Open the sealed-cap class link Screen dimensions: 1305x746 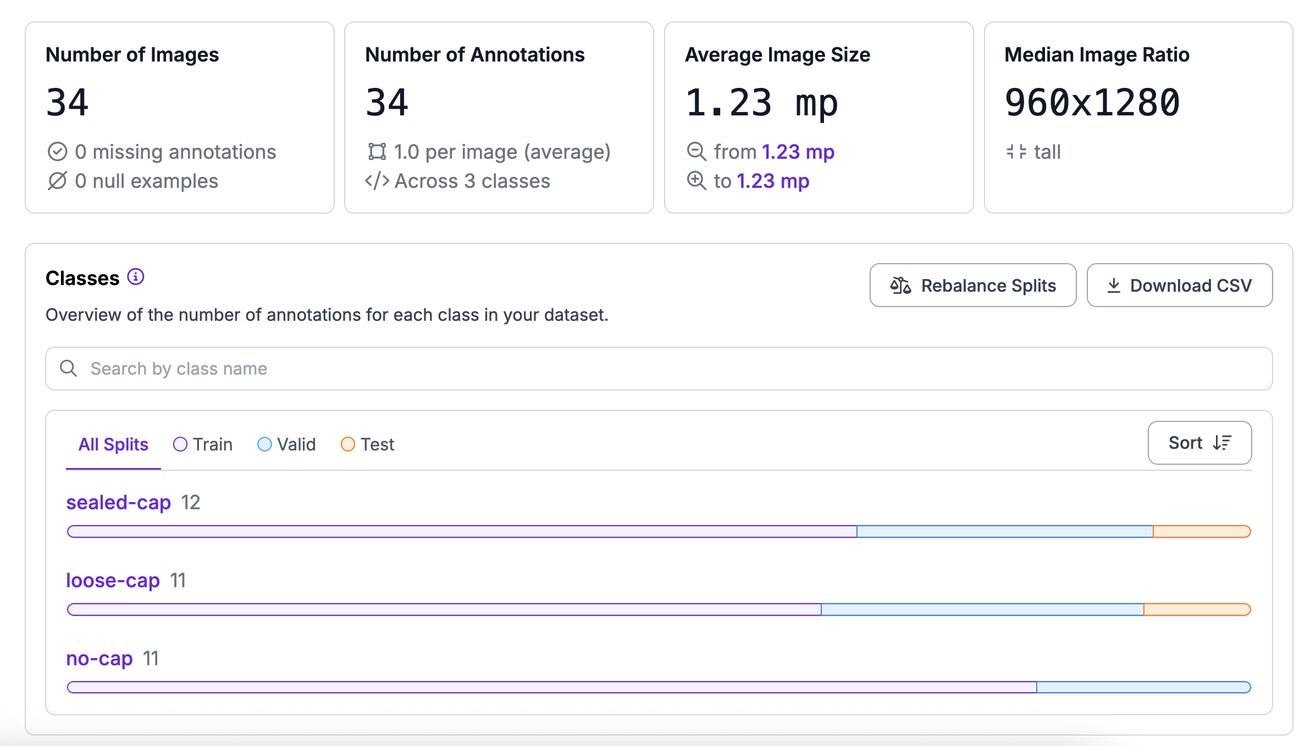(119, 502)
